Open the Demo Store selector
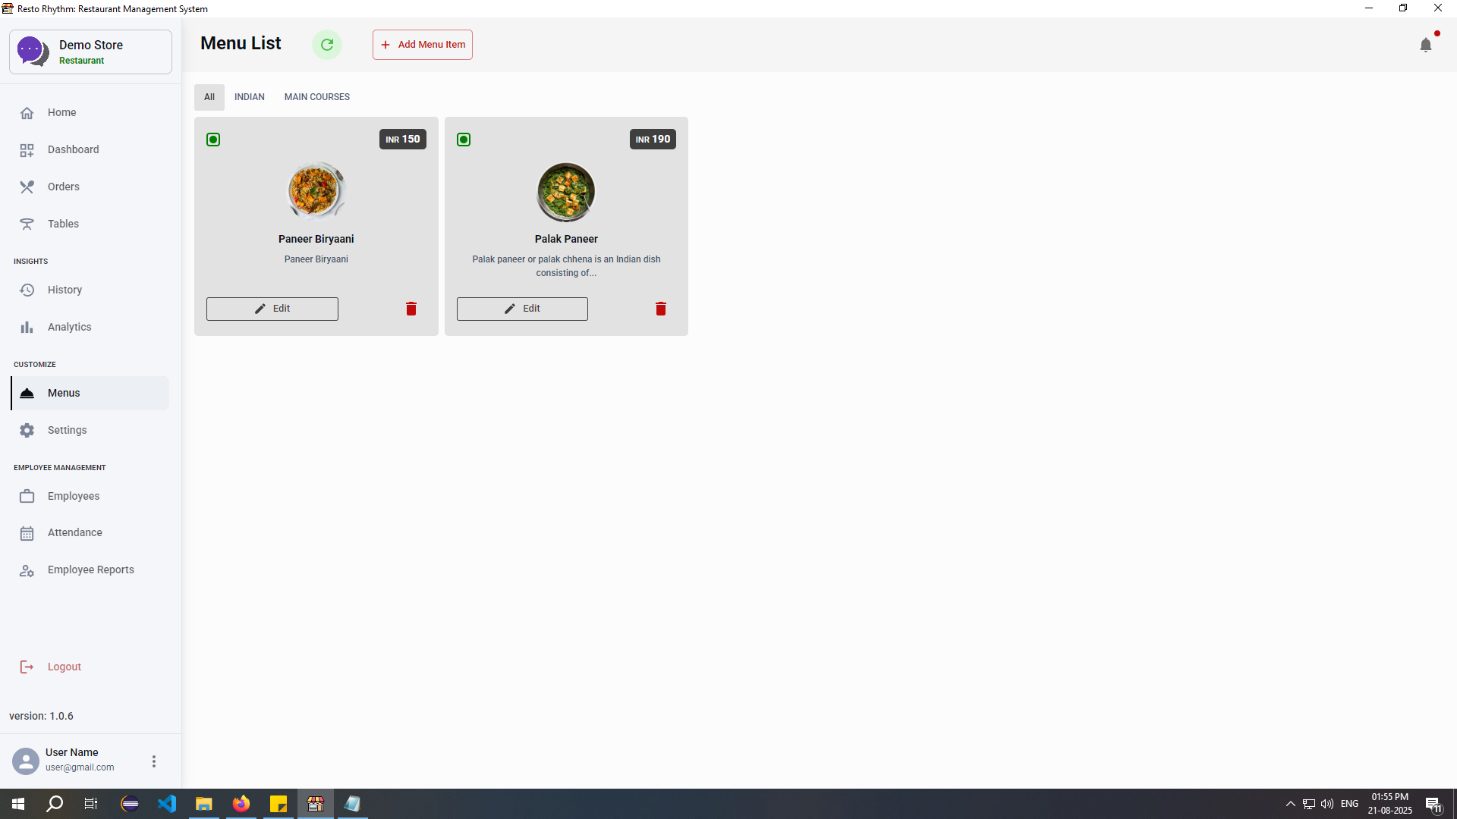Screen dimensions: 1457x819 pyautogui.click(x=90, y=52)
